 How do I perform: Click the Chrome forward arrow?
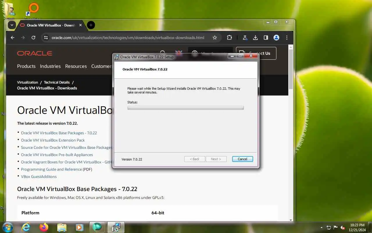click(x=23, y=38)
